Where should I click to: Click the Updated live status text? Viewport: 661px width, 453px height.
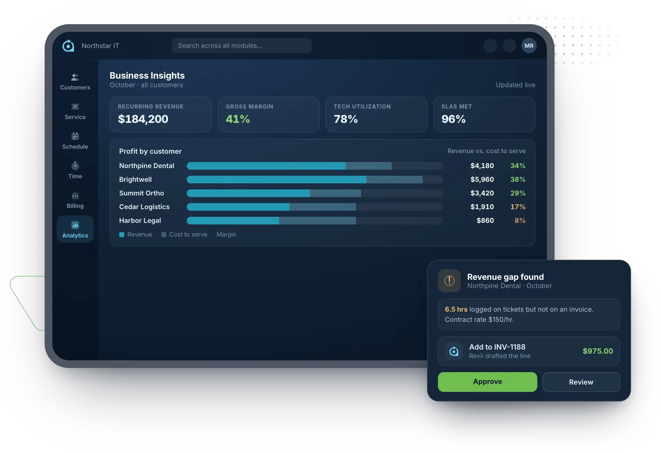pos(515,85)
